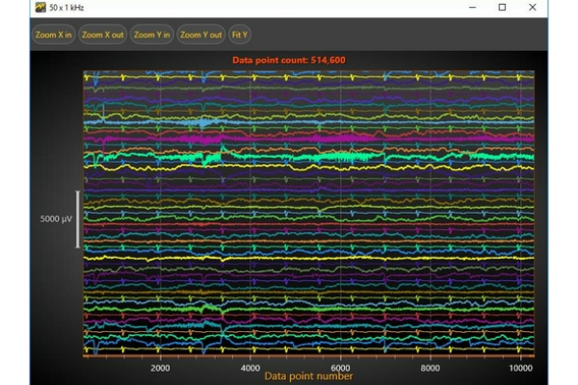Click the 'Data point count: 514,600' label

point(289,60)
